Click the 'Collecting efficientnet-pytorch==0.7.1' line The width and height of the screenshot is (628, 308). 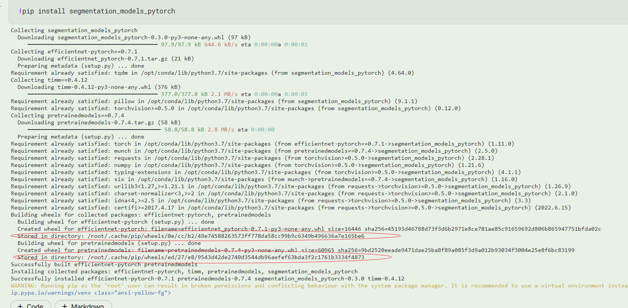coord(74,52)
